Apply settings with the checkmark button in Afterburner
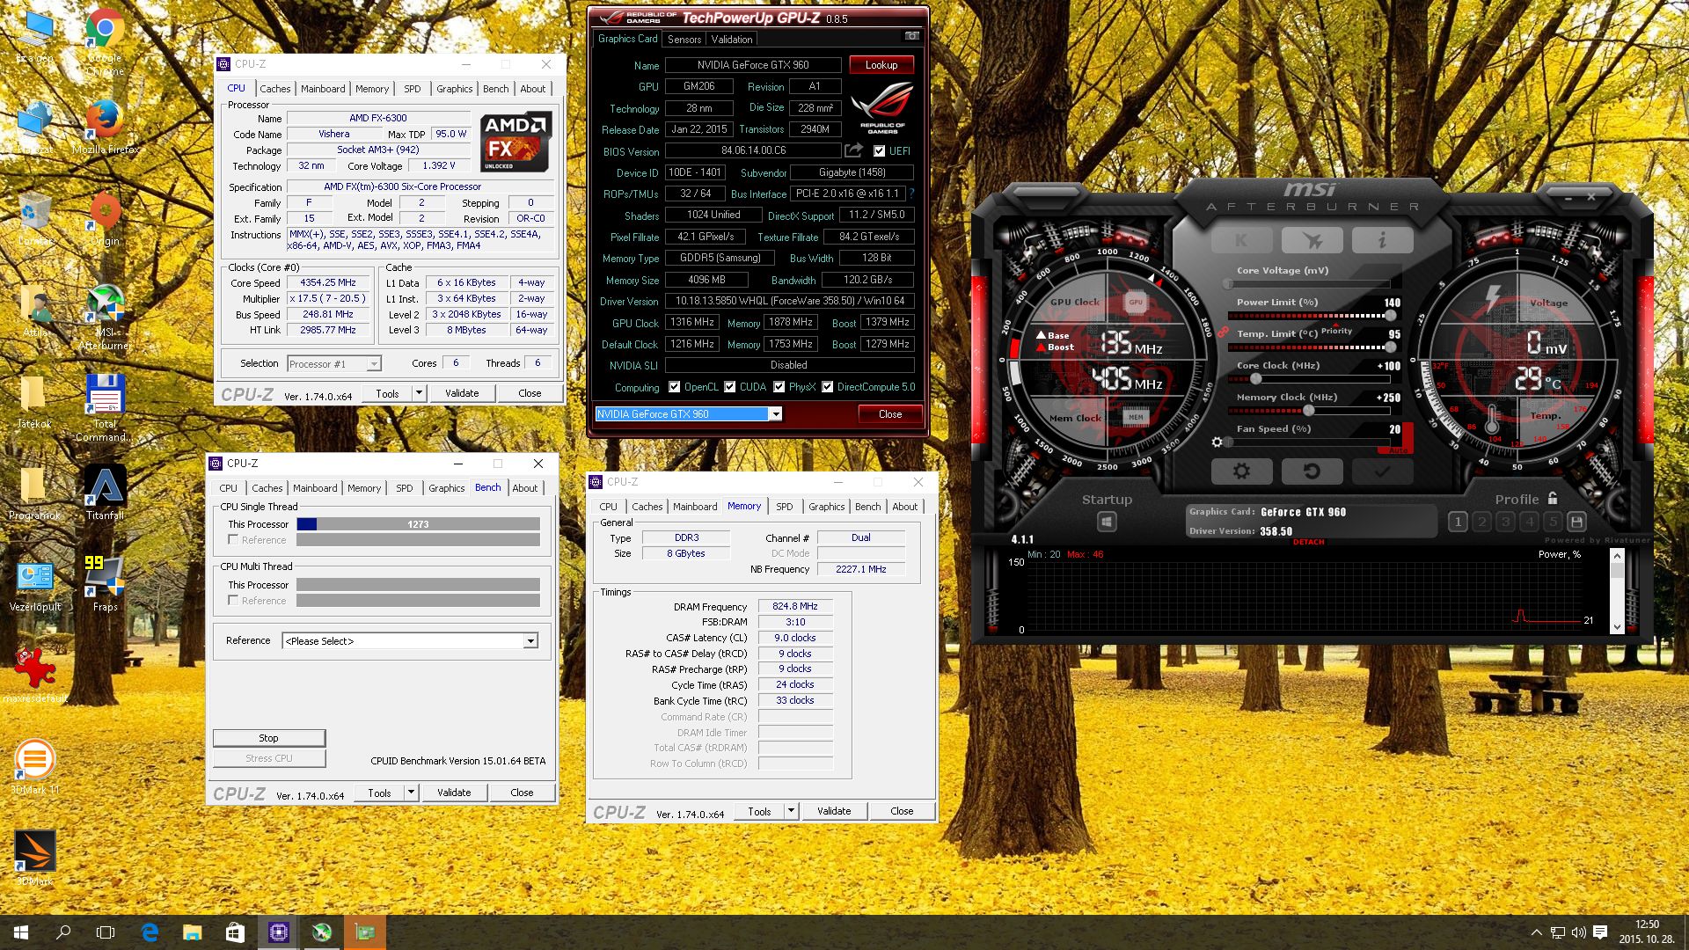 click(1382, 471)
